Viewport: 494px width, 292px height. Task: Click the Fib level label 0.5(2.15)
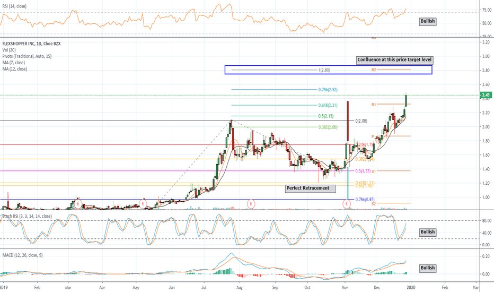(x=326, y=116)
